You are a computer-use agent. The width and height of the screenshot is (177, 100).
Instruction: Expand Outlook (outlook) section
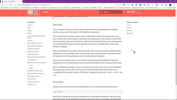pos(34,52)
